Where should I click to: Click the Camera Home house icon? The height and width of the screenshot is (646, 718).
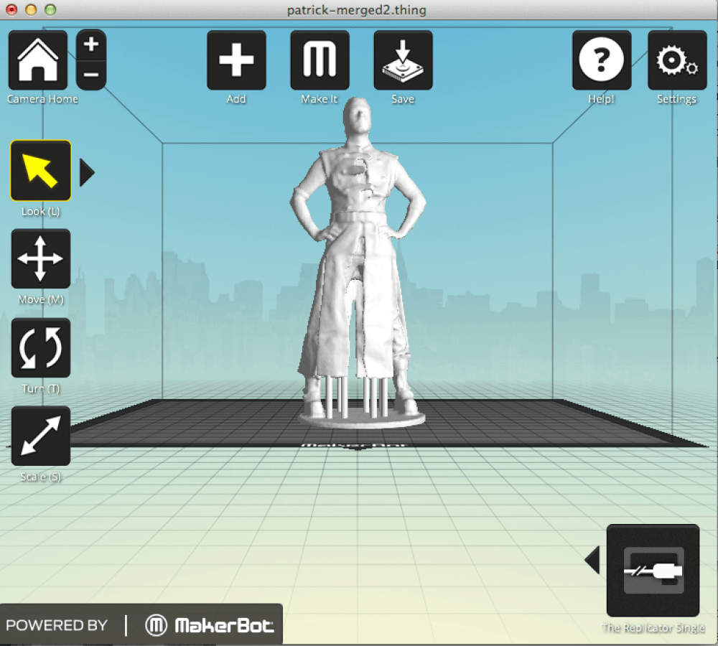click(x=38, y=60)
